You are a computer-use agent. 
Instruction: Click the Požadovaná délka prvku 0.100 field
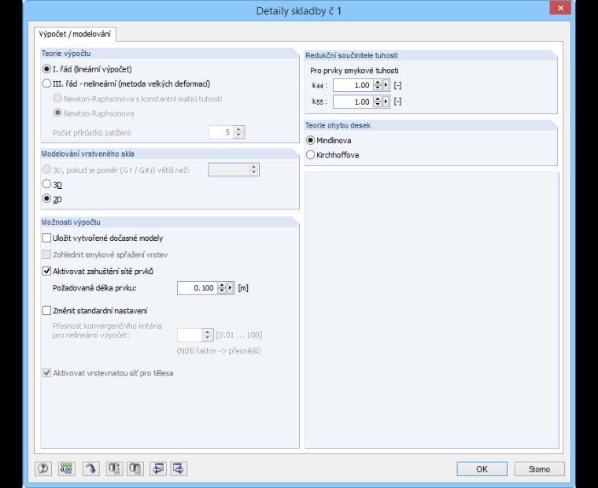197,288
